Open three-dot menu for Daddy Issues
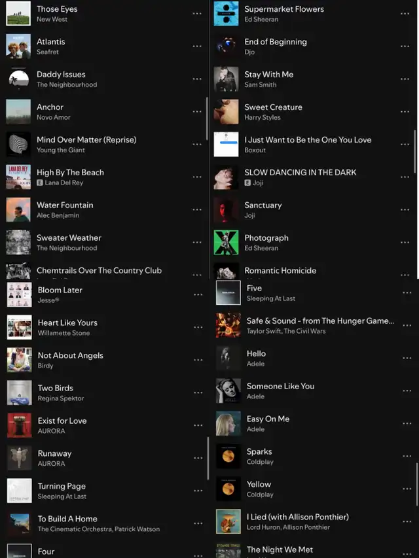This screenshot has width=419, height=558. 197,79
